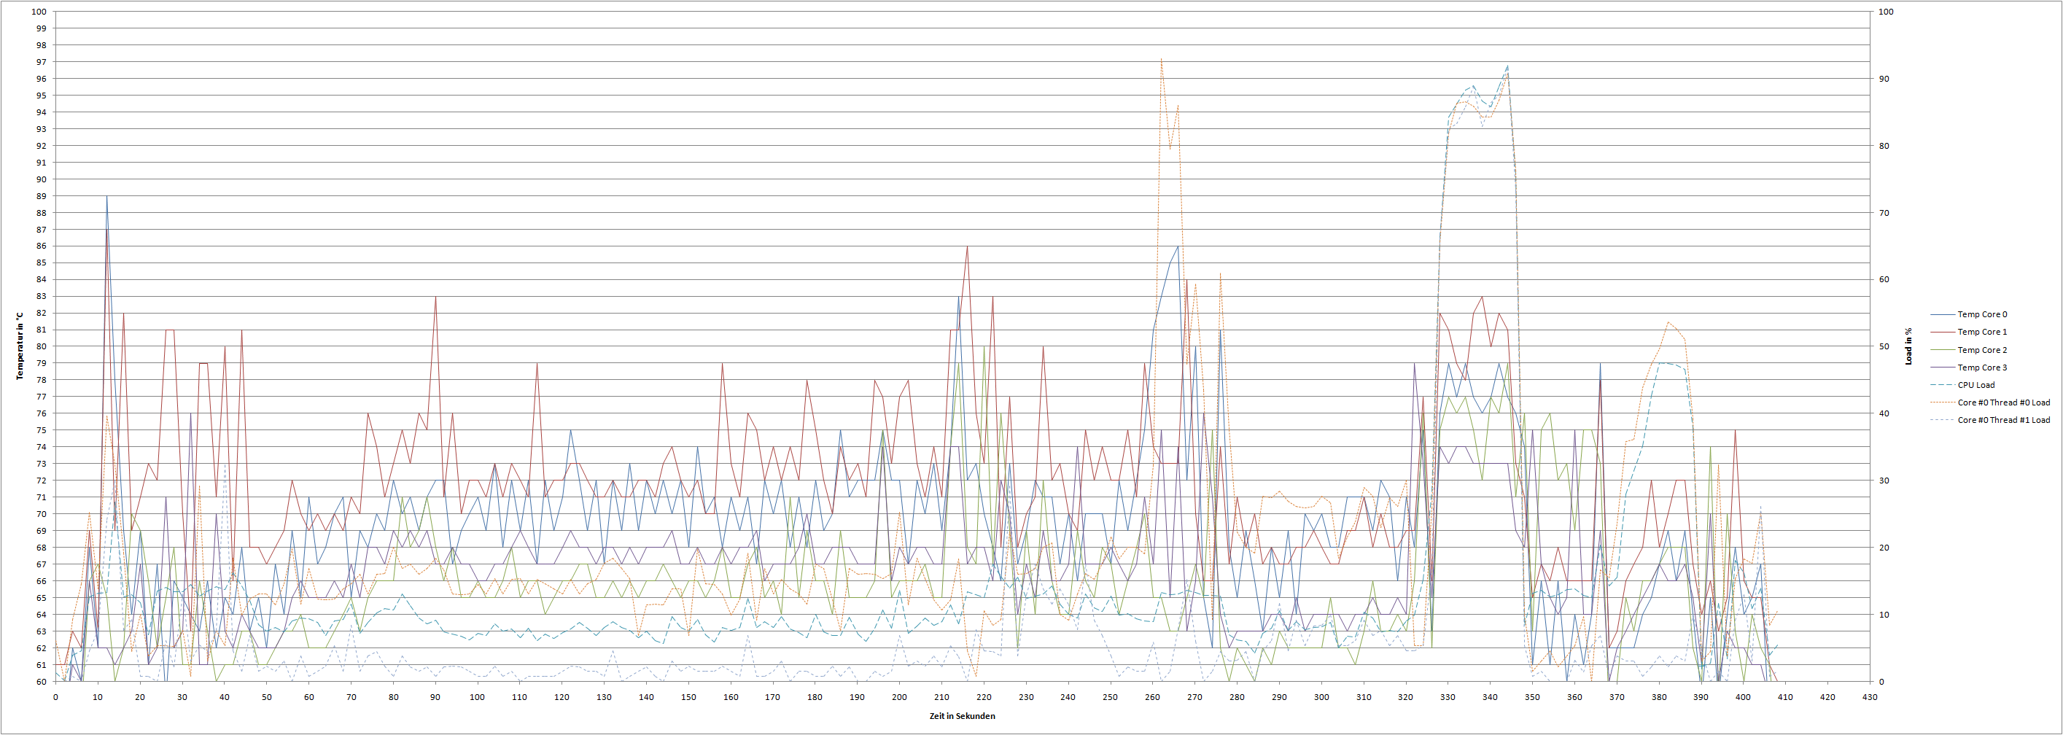This screenshot has height=735, width=2063.
Task: Click the Temp Core 0 legend entry
Action: coord(1982,315)
